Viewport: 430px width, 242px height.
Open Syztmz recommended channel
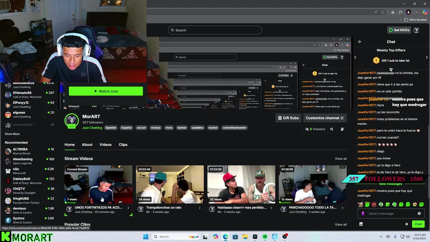click(x=30, y=220)
